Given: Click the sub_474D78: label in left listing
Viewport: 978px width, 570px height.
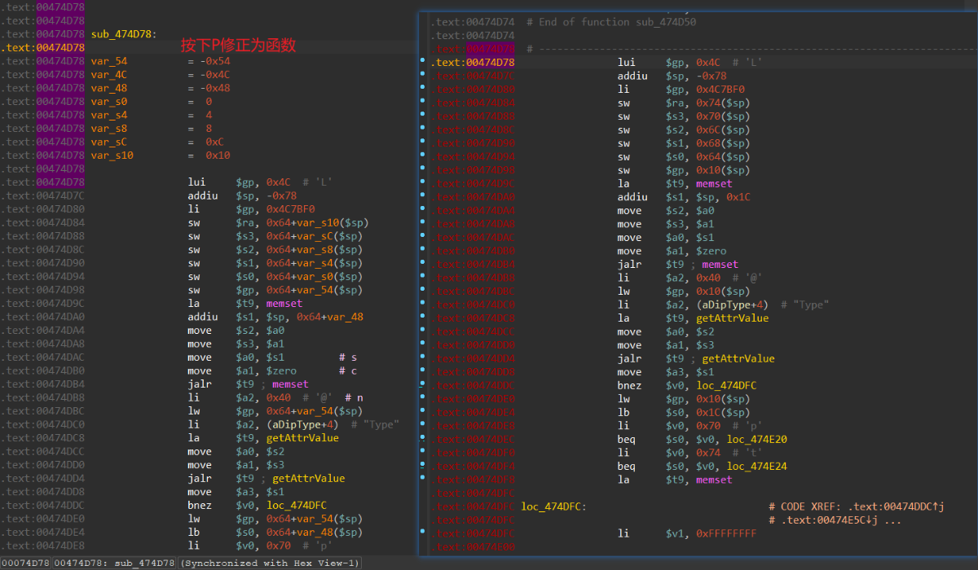Looking at the screenshot, I should click(125, 34).
